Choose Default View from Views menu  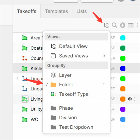[x=76, y=46]
